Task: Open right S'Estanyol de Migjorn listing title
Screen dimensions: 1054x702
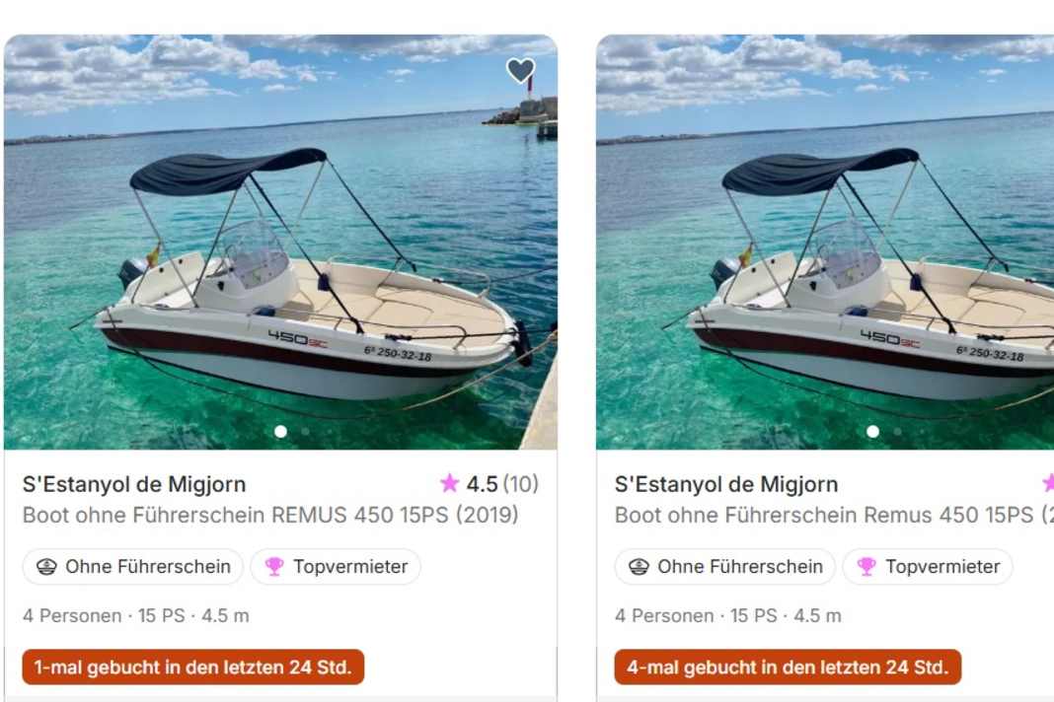Action: [726, 484]
